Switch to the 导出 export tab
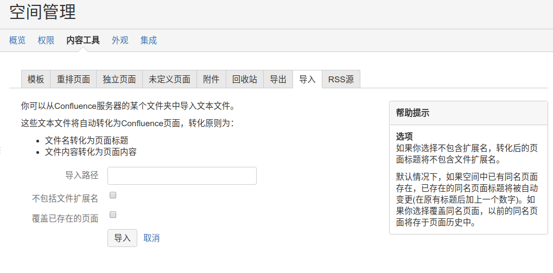 pyautogui.click(x=278, y=79)
